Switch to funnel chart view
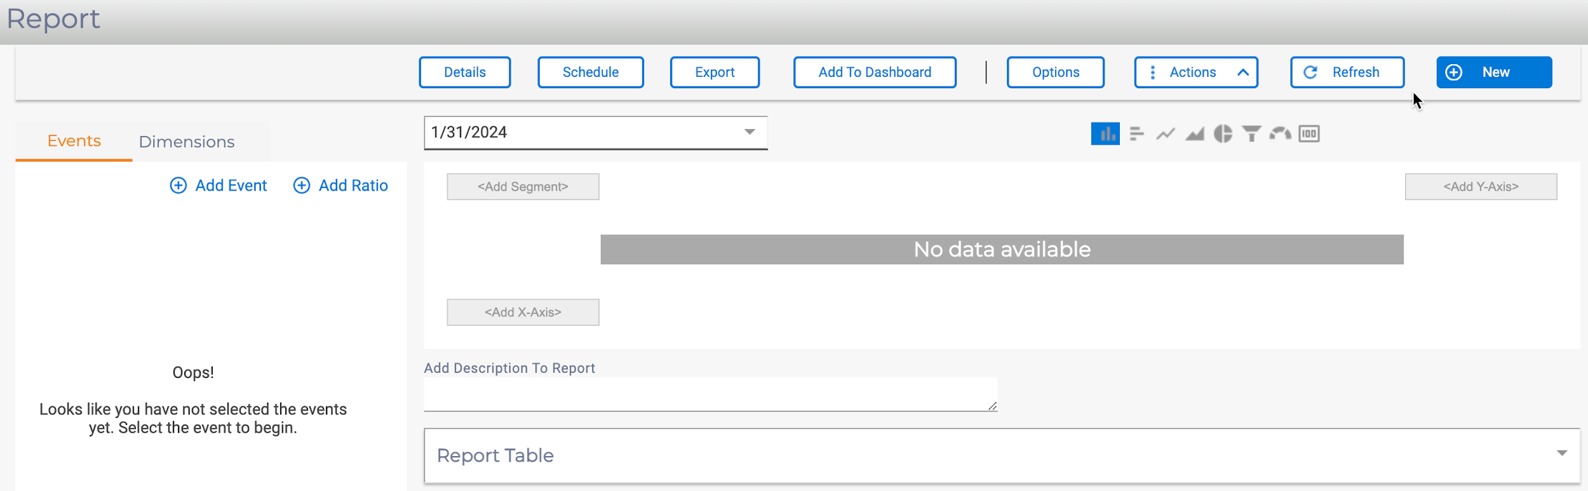 point(1251,134)
